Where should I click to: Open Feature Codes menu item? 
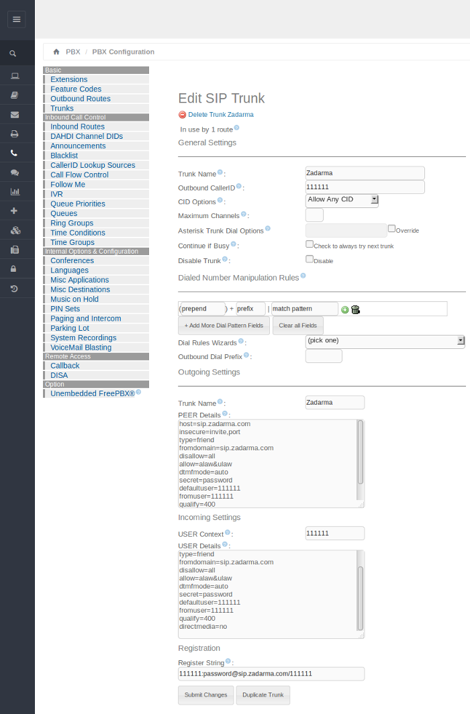tap(76, 89)
